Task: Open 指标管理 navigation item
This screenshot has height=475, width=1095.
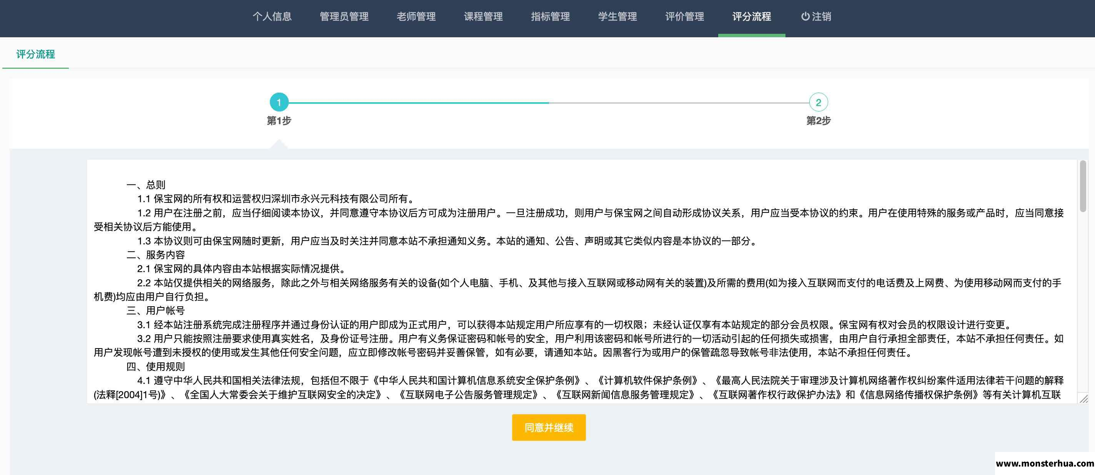Action: click(551, 17)
